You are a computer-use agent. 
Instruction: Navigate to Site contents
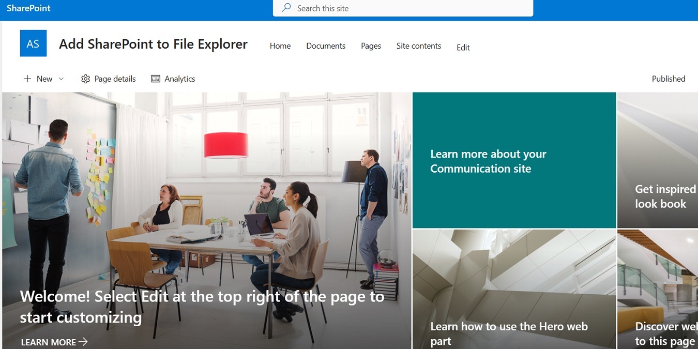(418, 46)
